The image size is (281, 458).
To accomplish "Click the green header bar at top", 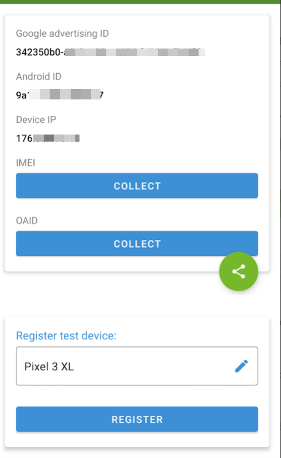I will pyautogui.click(x=140, y=2).
